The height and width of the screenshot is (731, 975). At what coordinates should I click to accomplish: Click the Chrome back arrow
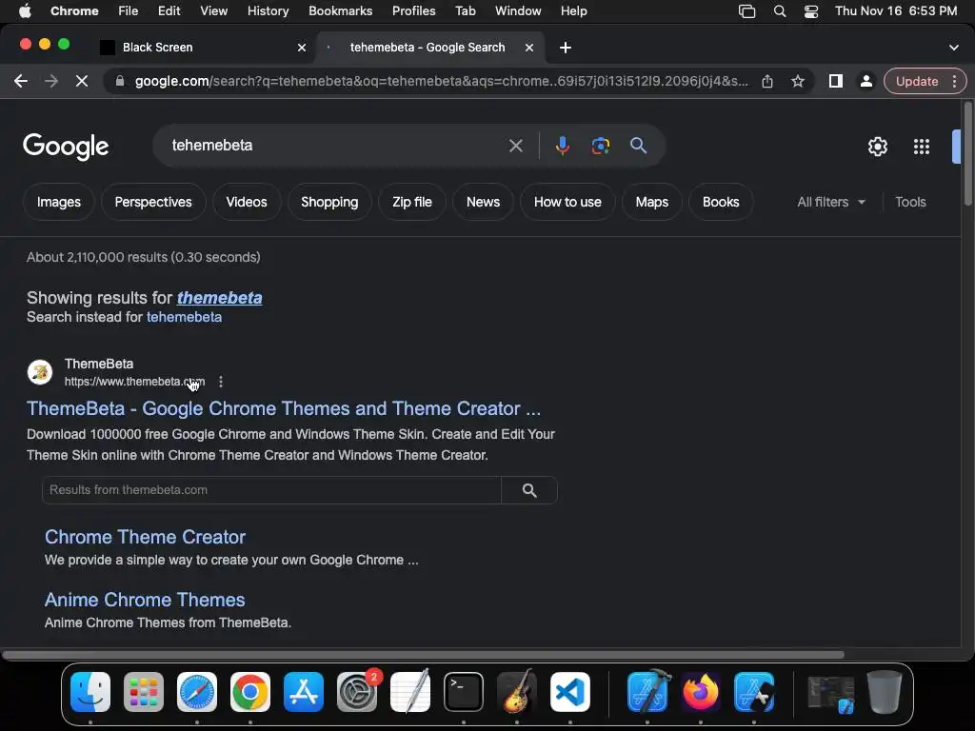pyautogui.click(x=21, y=81)
